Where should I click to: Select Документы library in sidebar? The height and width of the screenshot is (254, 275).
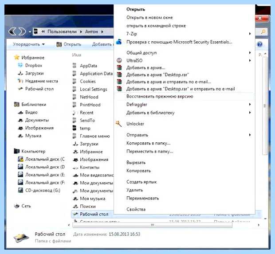[x=37, y=120]
